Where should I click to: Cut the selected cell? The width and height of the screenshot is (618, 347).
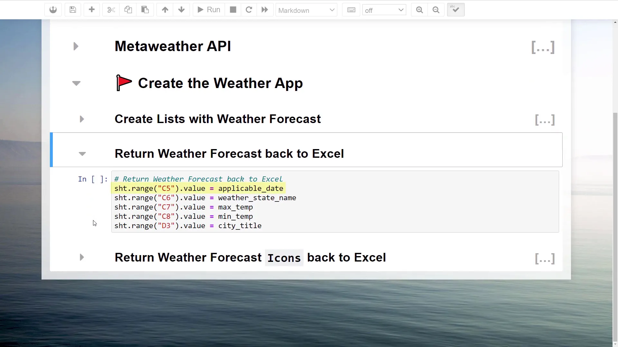pos(111,10)
